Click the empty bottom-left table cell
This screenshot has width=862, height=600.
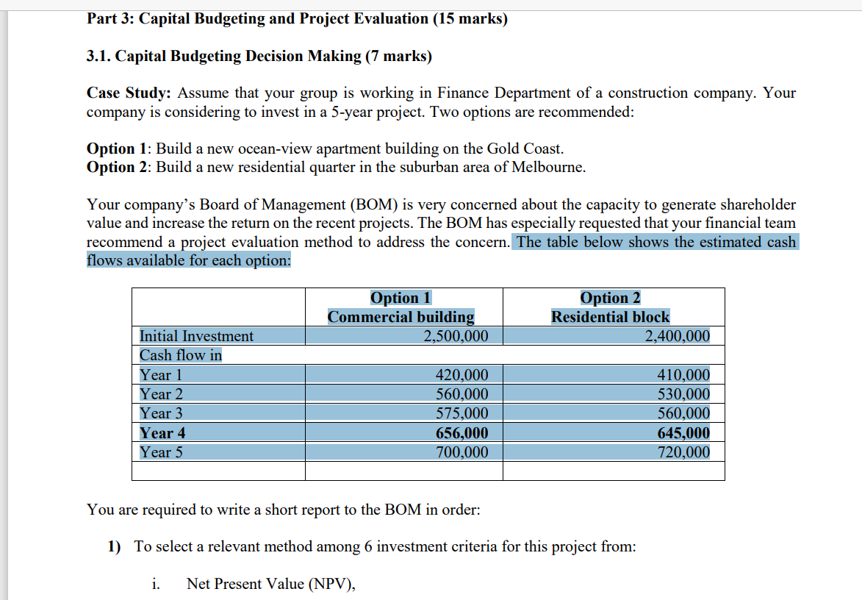(x=219, y=471)
